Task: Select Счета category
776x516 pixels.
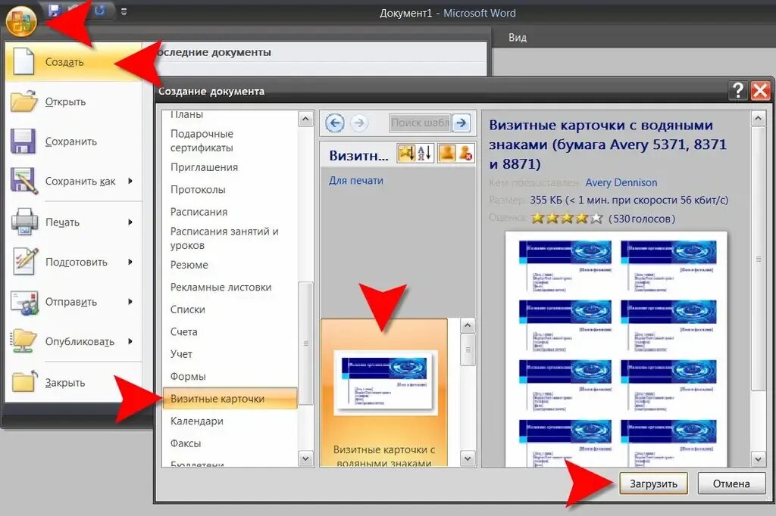Action: 230,331
